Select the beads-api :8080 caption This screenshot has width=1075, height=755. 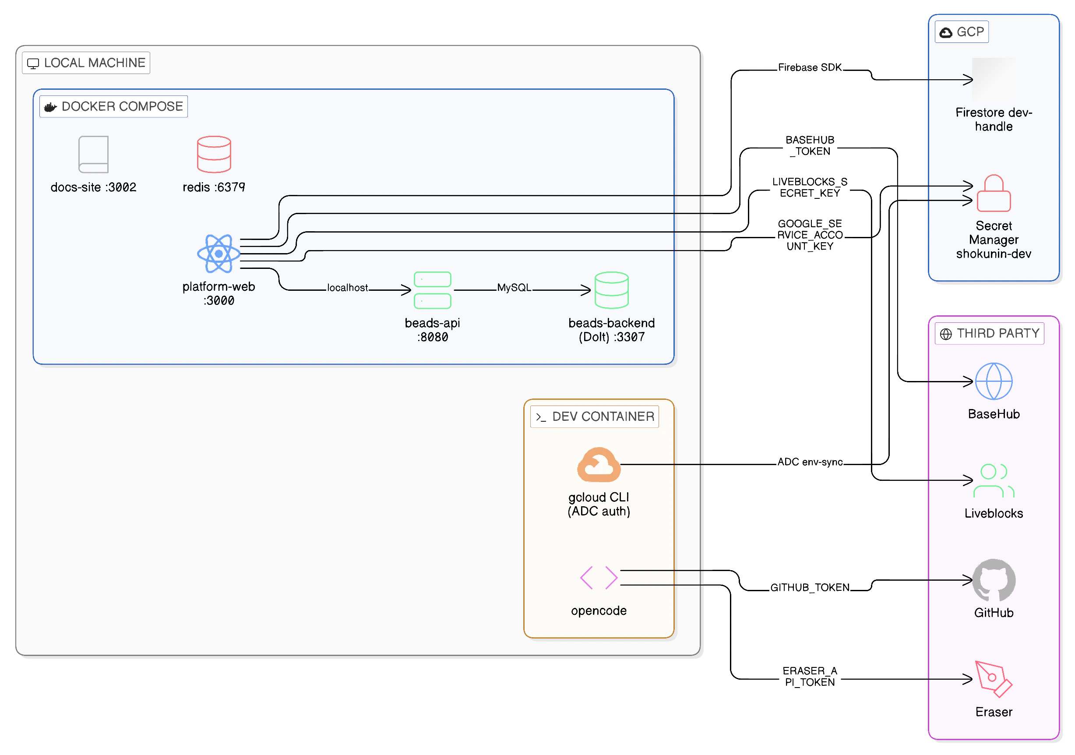[433, 330]
